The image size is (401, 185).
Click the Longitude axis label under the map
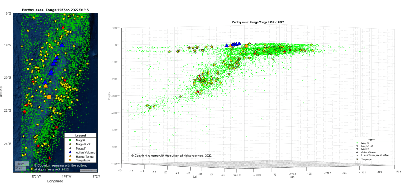(x=55, y=181)
